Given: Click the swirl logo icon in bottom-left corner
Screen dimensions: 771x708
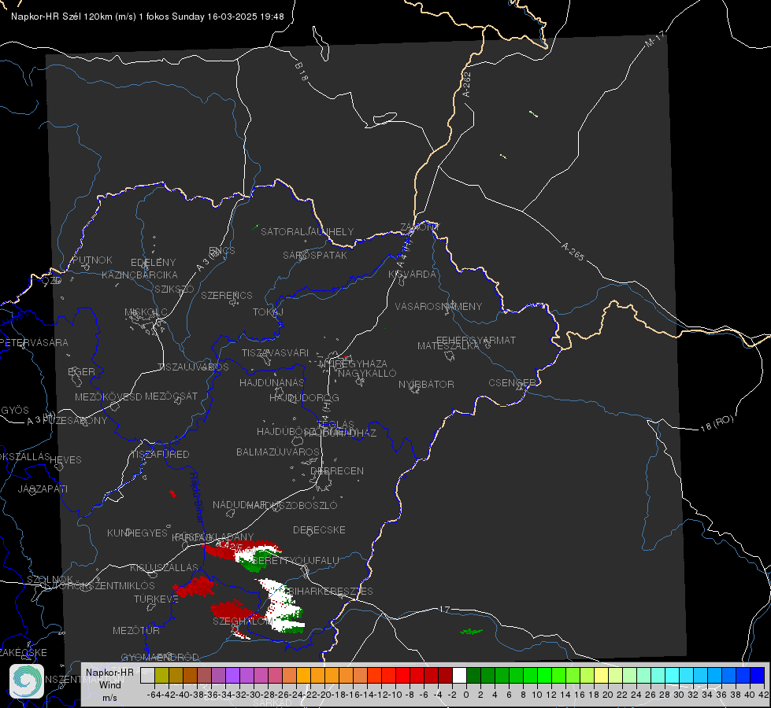Looking at the screenshot, I should coord(27,681).
